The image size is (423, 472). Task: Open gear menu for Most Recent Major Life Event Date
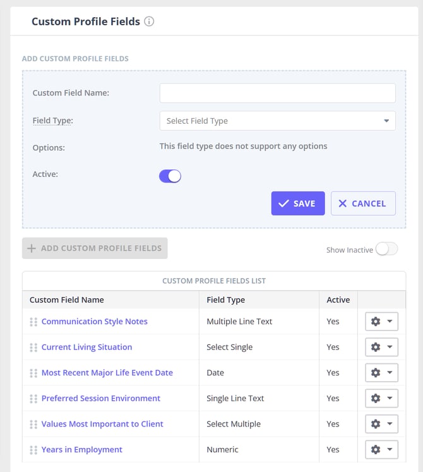coord(381,373)
